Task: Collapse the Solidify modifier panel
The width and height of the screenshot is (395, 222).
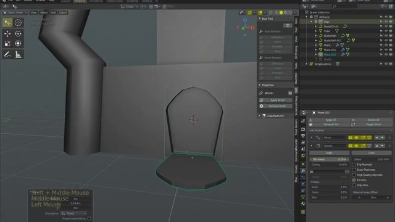Action: [x=311, y=146]
